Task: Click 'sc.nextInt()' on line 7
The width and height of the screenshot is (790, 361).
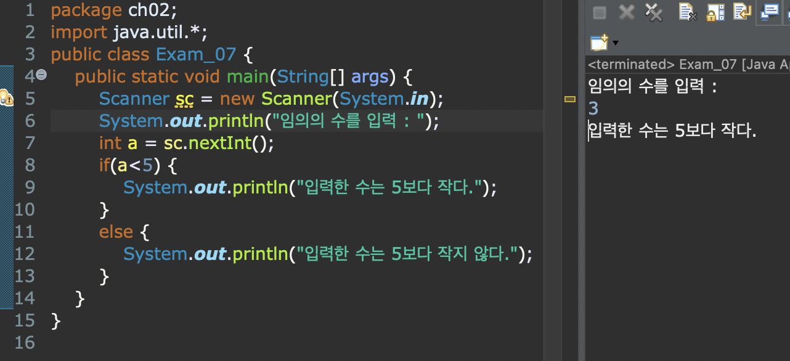Action: pos(215,143)
